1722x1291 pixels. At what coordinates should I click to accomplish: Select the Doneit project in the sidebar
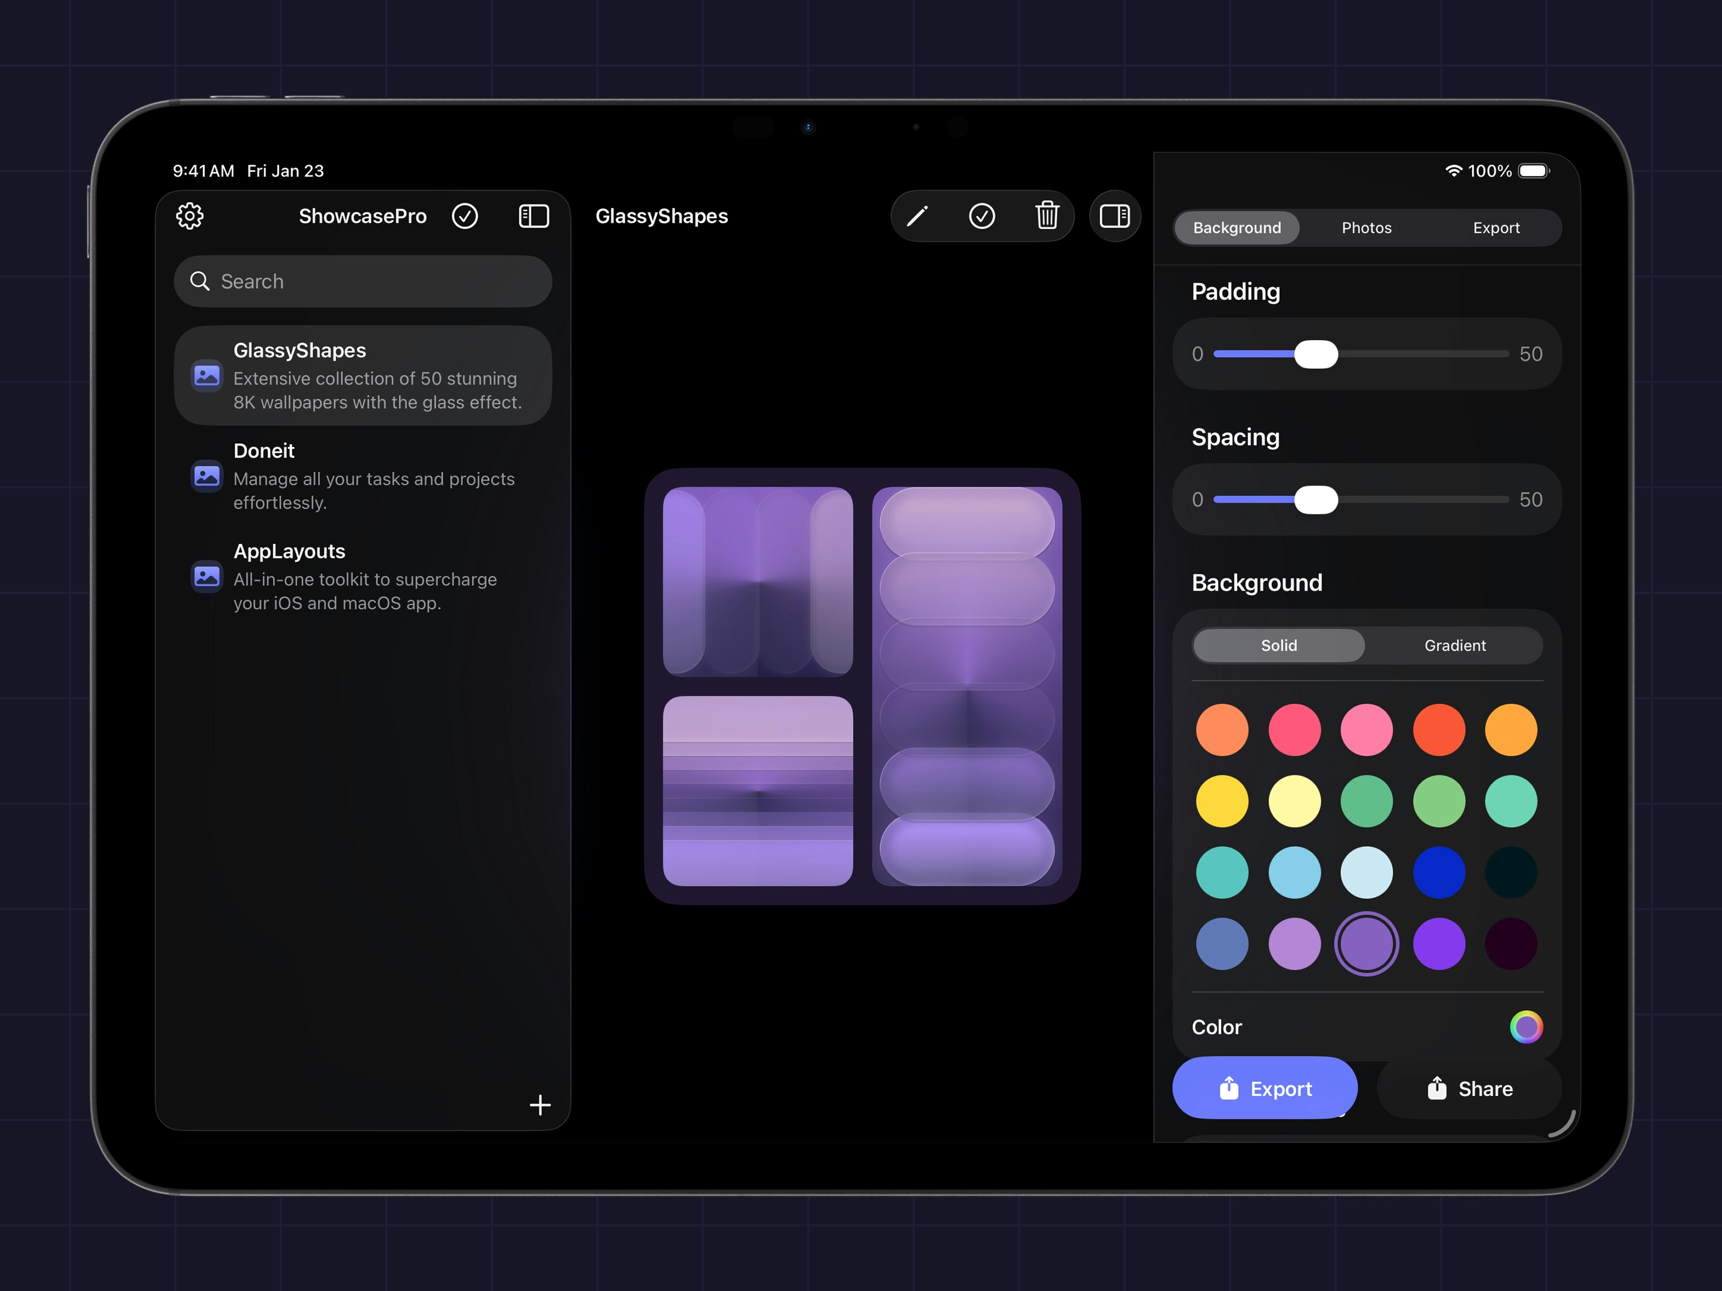pyautogui.click(x=362, y=476)
